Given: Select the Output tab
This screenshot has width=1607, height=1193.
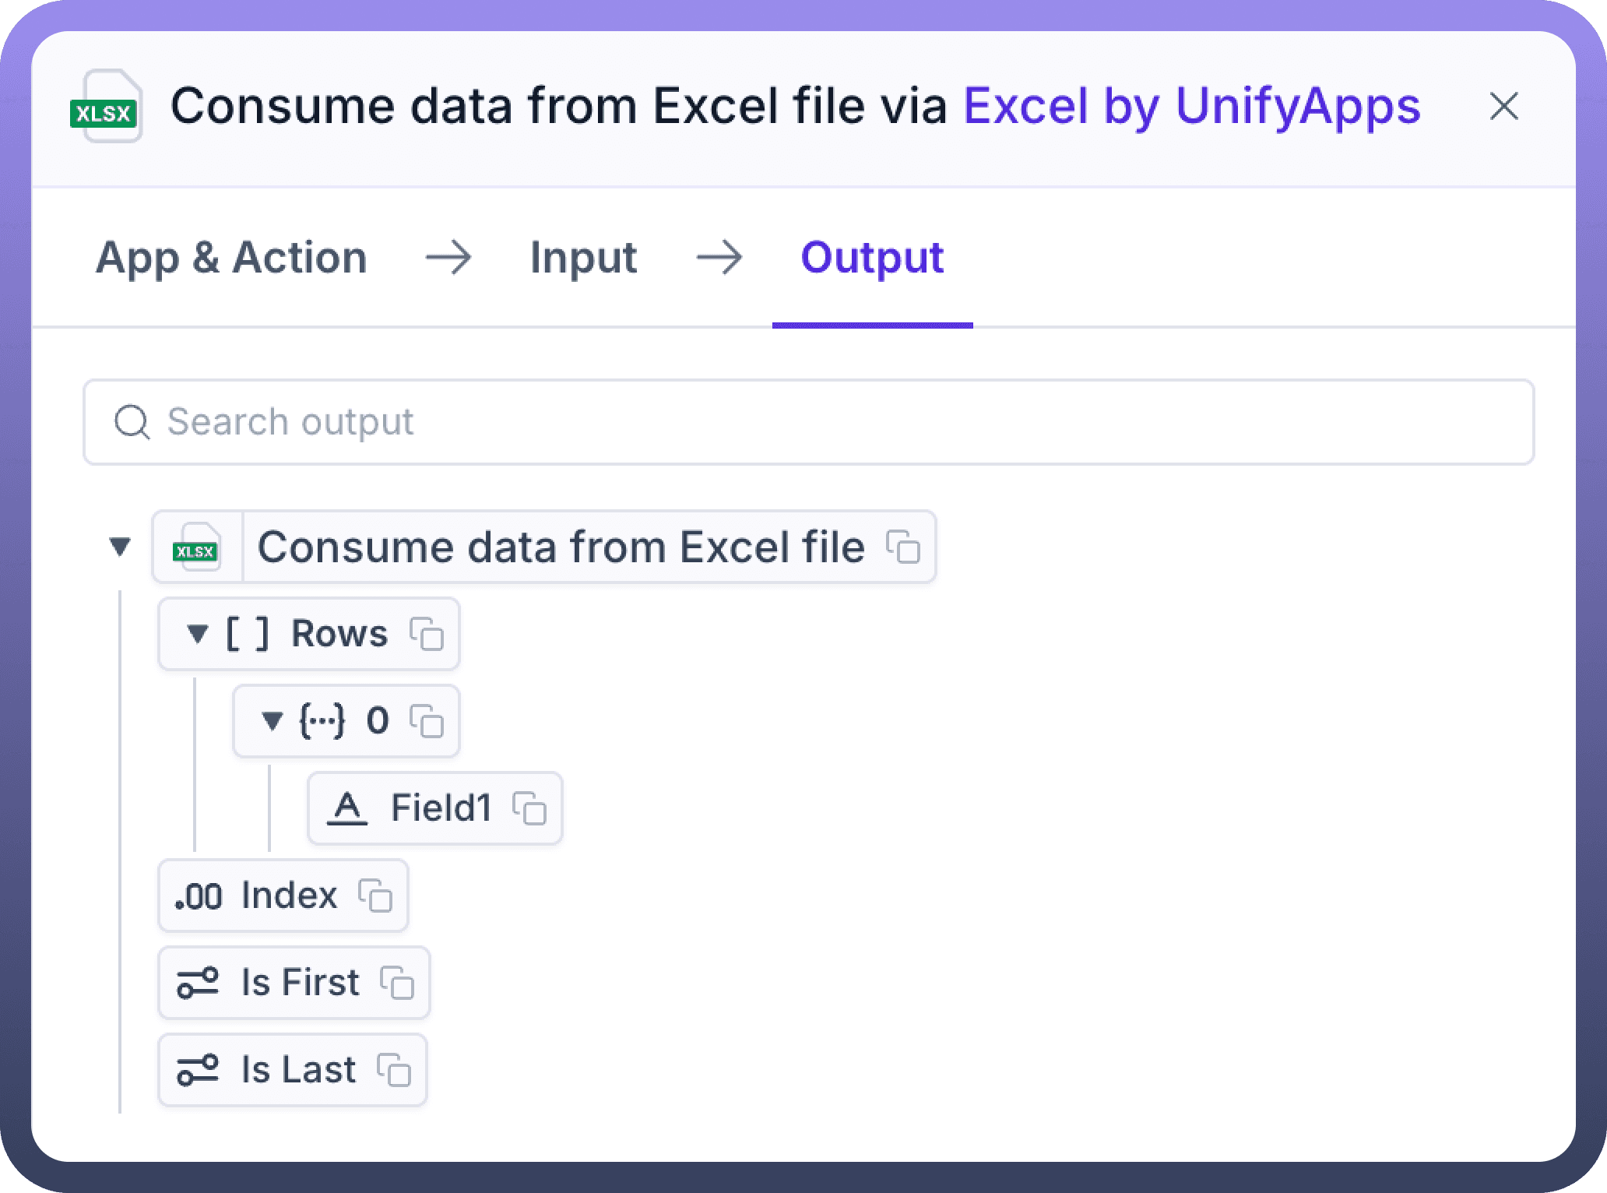Looking at the screenshot, I should click(872, 258).
